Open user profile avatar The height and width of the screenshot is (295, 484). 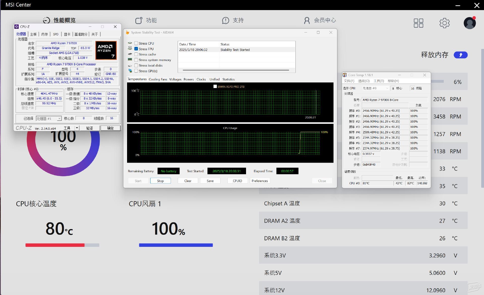pyautogui.click(x=470, y=23)
